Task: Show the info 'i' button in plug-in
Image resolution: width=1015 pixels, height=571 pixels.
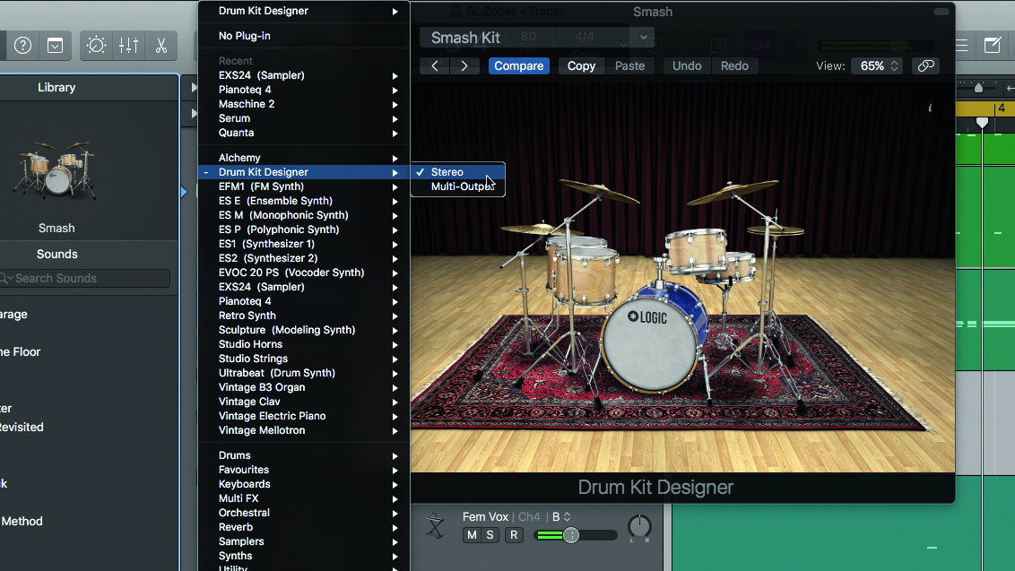Action: click(930, 108)
